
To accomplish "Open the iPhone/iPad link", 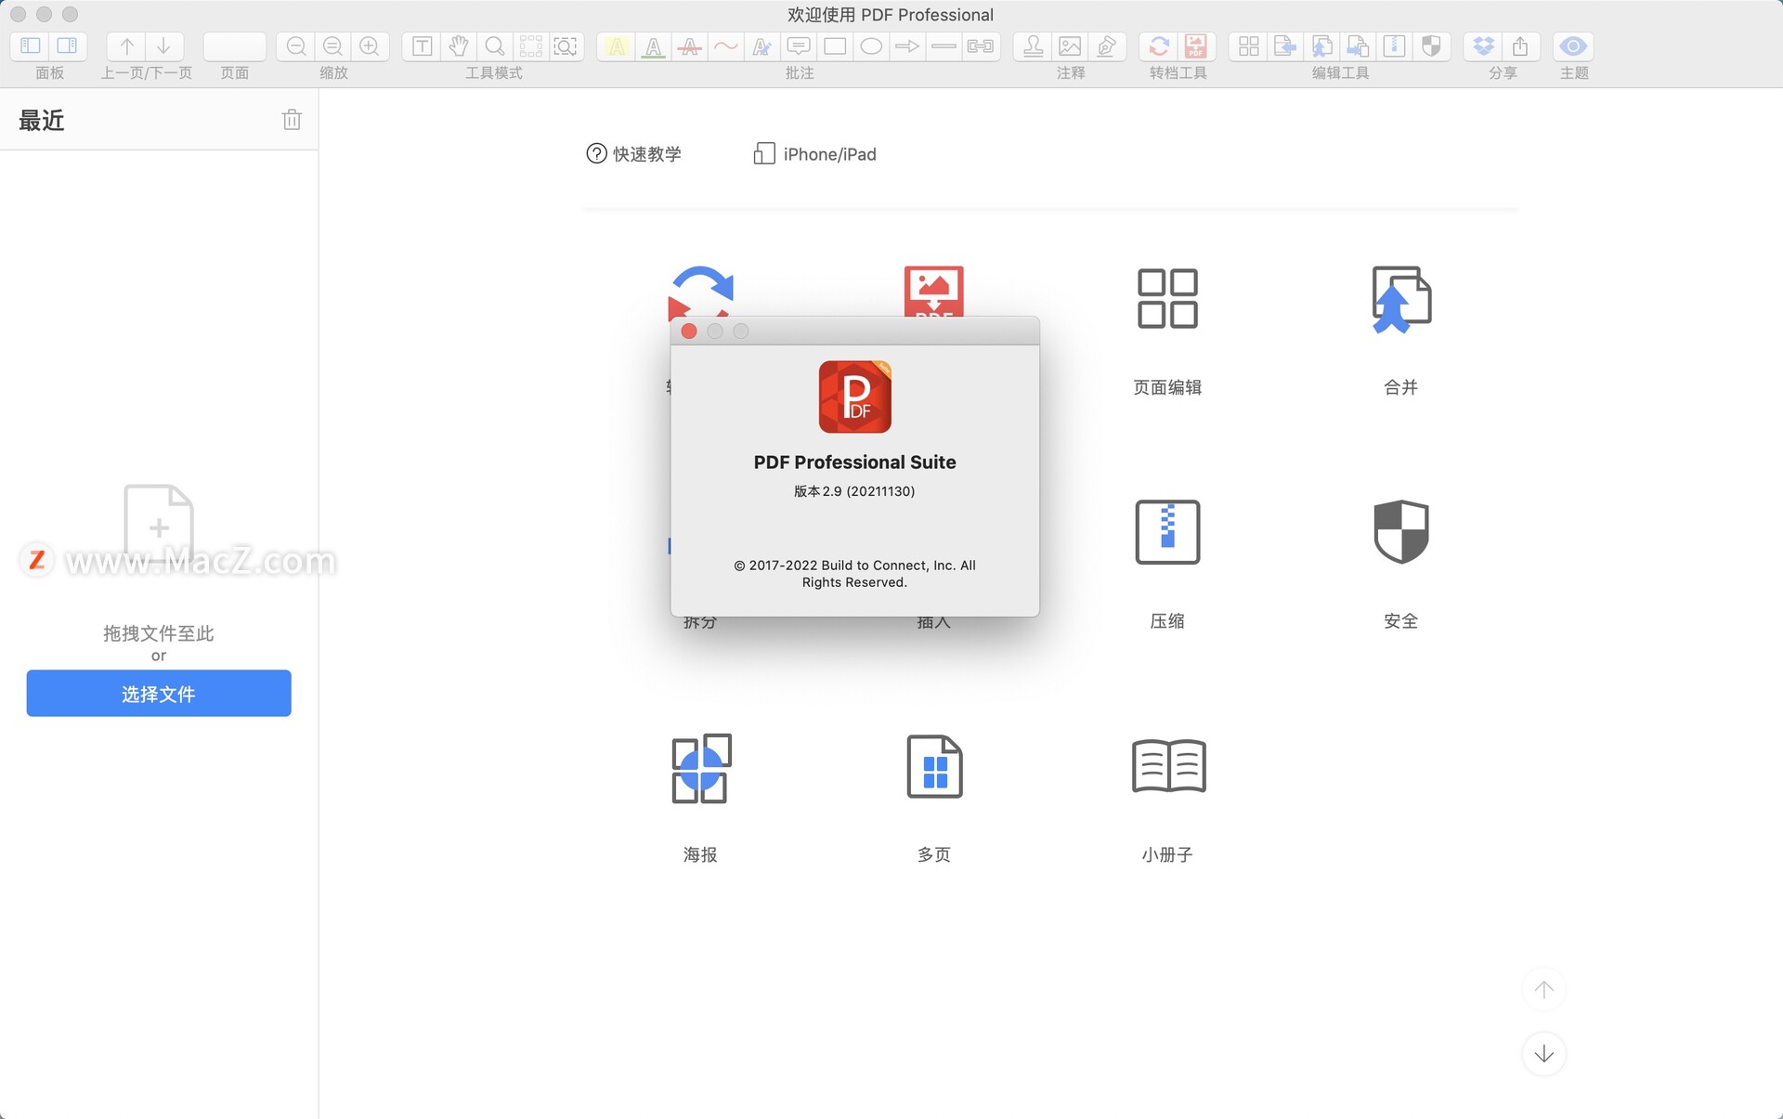I will click(x=814, y=154).
